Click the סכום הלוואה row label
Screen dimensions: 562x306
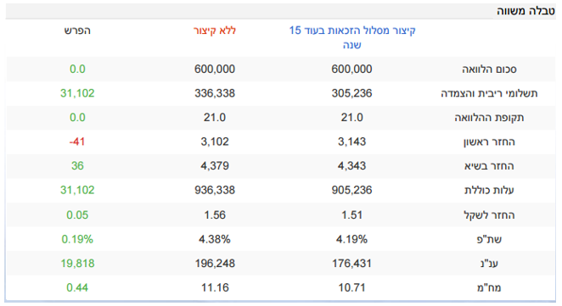click(x=489, y=69)
